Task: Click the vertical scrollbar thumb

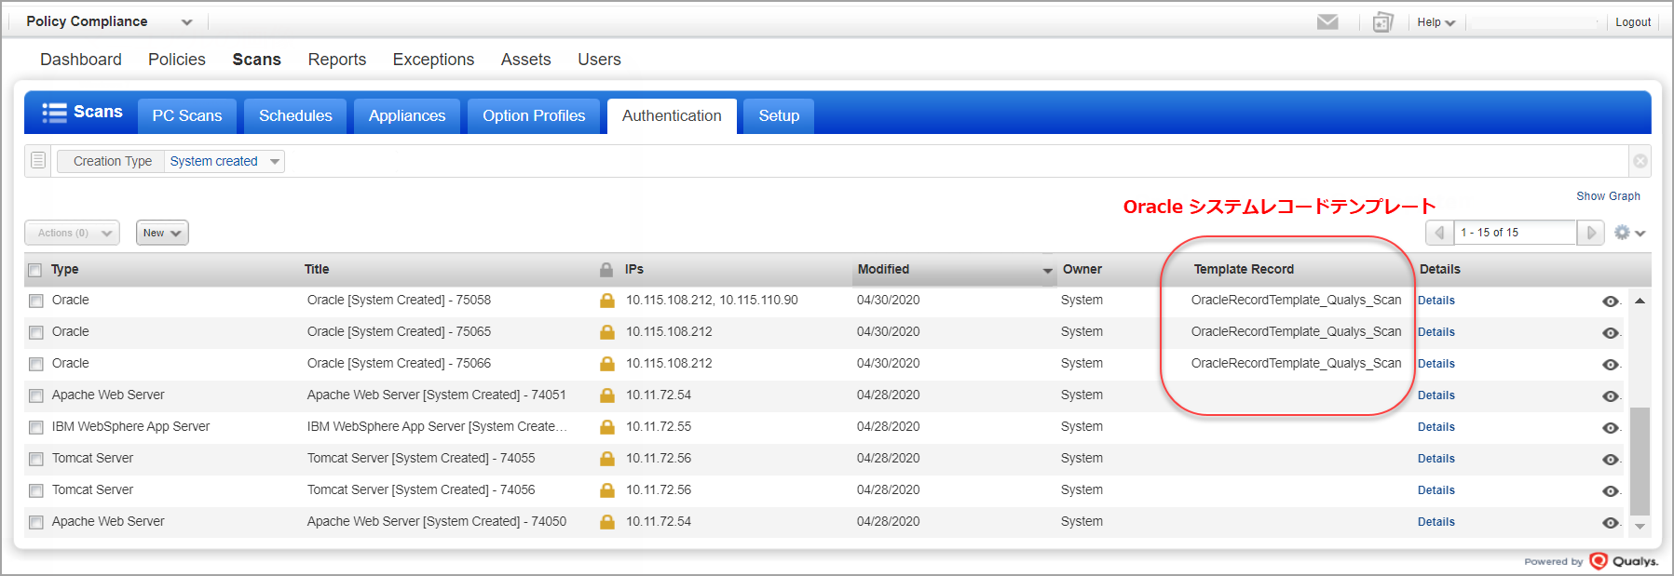Action: (x=1640, y=461)
